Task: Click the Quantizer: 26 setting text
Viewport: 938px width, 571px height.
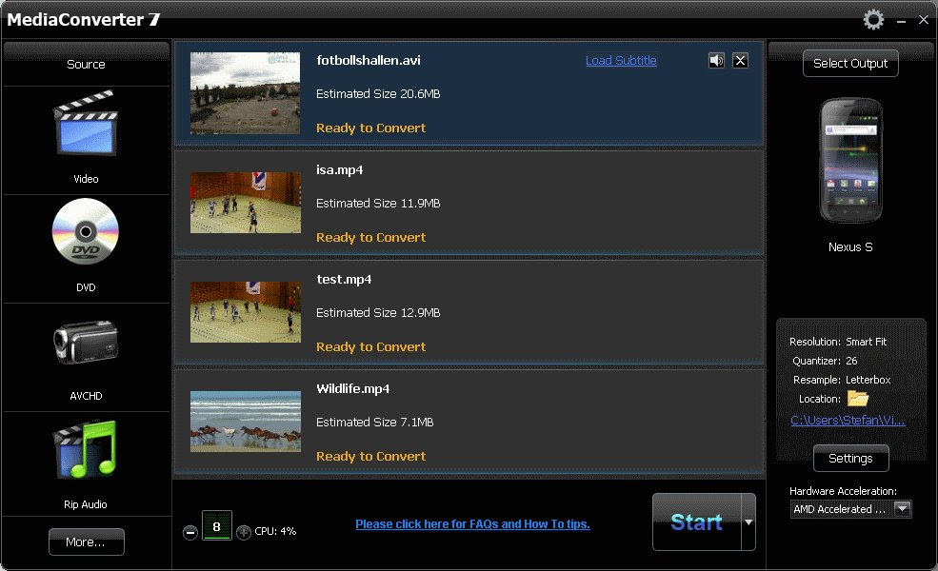Action: pyautogui.click(x=825, y=361)
